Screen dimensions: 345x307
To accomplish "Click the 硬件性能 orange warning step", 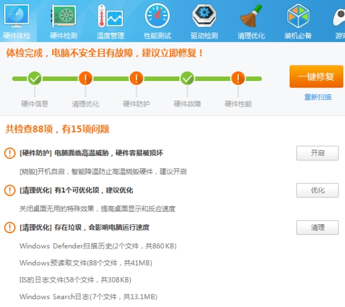I will tap(238, 79).
